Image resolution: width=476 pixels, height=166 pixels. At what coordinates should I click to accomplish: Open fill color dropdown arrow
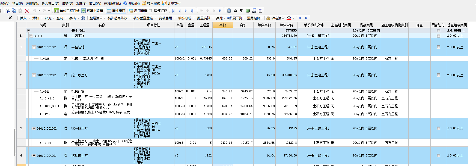(294, 18)
